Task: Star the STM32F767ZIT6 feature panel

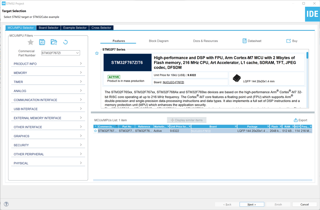Action: click(97, 53)
